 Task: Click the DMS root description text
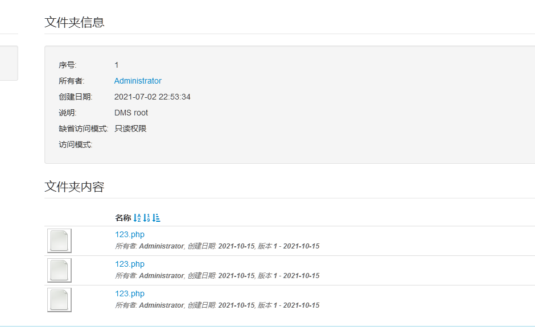point(131,113)
